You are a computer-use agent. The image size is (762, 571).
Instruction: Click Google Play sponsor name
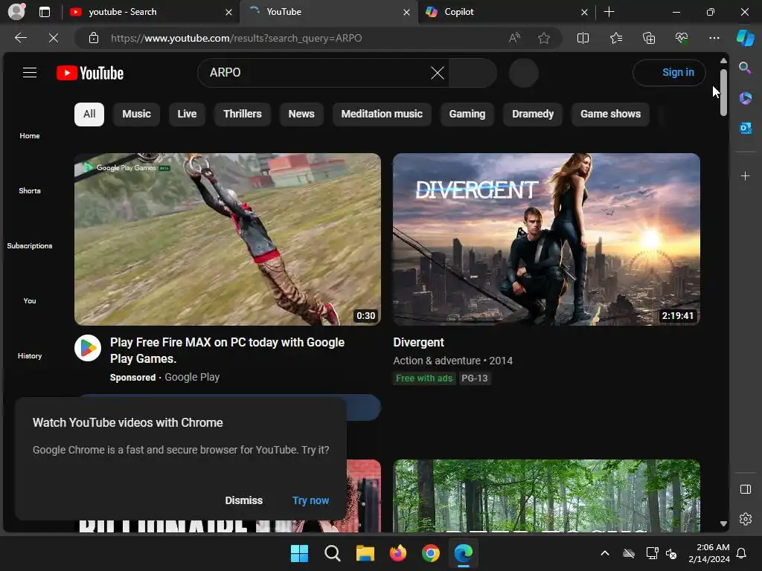pyautogui.click(x=192, y=377)
